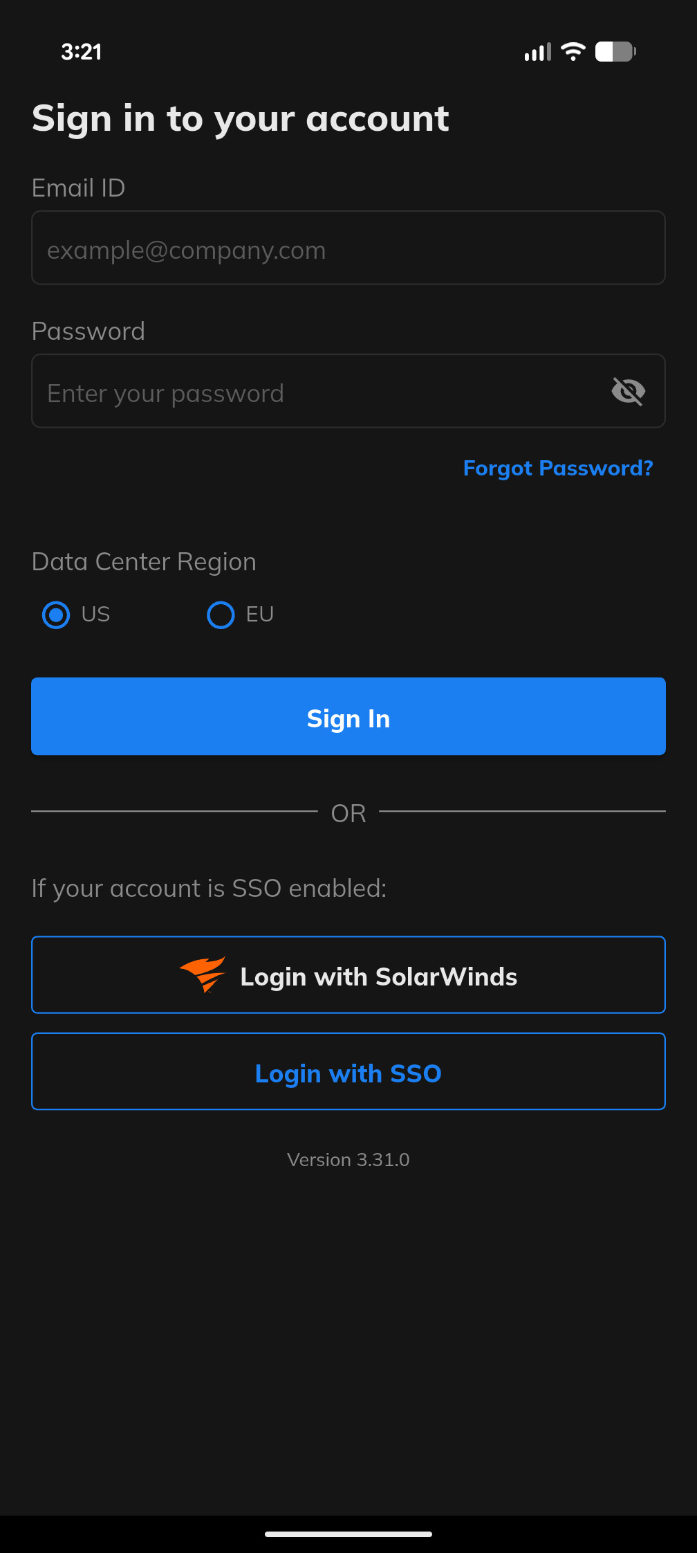Tap the Wi-Fi status icon
This screenshot has width=697, height=1553.
[573, 51]
